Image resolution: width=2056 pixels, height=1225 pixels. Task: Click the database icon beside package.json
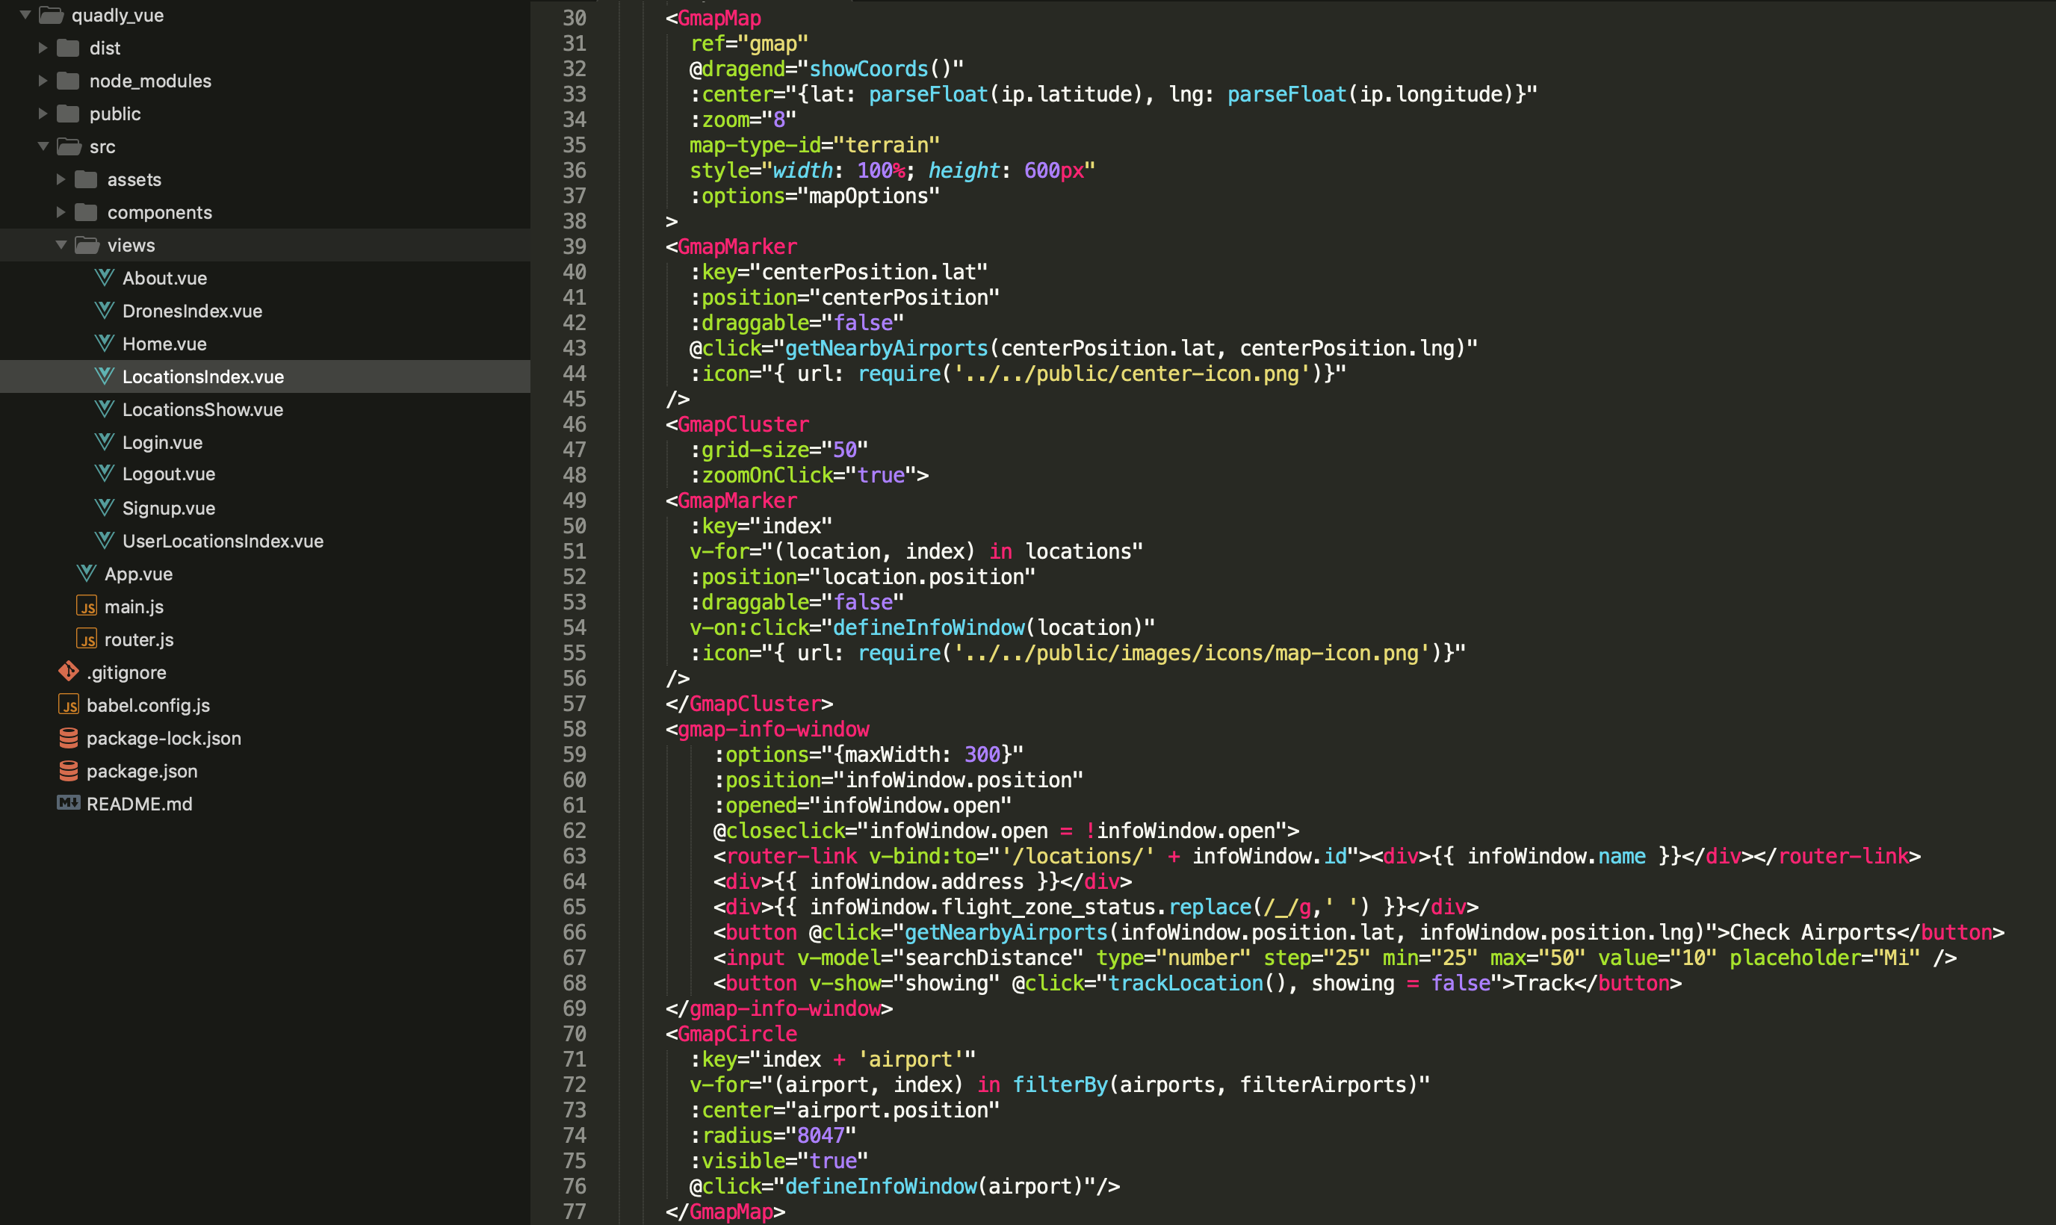(69, 770)
